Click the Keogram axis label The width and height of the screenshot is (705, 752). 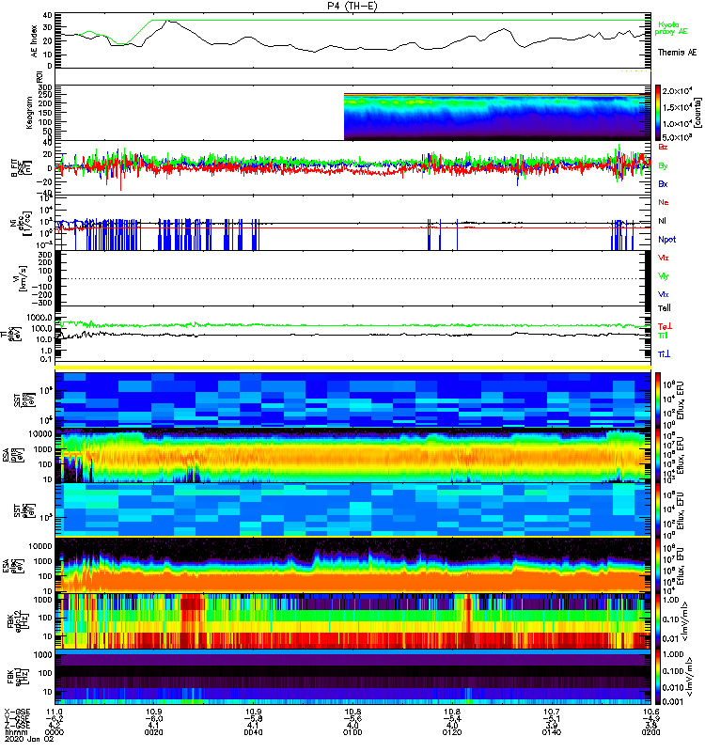point(29,112)
